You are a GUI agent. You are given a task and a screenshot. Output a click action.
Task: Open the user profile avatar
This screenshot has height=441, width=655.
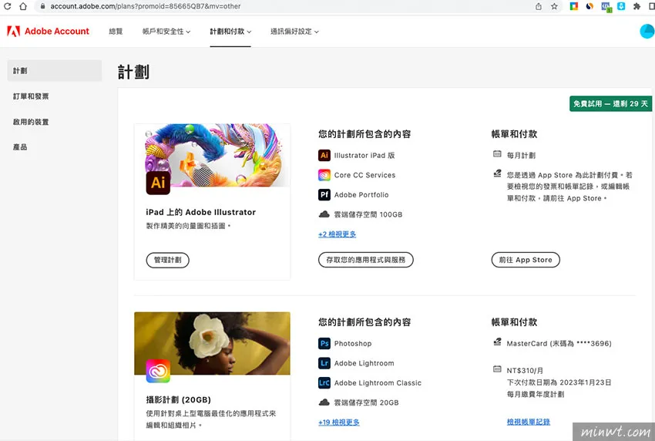(x=647, y=32)
